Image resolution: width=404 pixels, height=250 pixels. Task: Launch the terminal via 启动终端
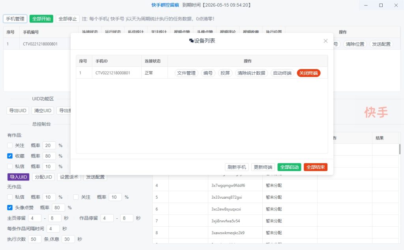coord(282,73)
